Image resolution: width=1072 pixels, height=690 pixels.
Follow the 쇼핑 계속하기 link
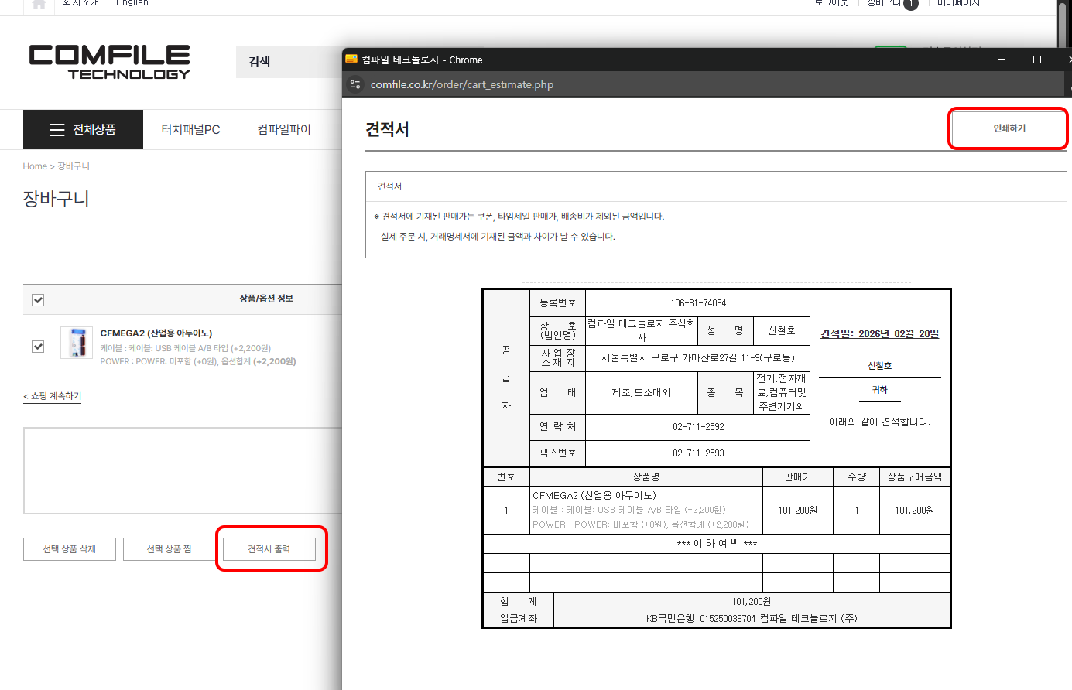[x=53, y=396]
